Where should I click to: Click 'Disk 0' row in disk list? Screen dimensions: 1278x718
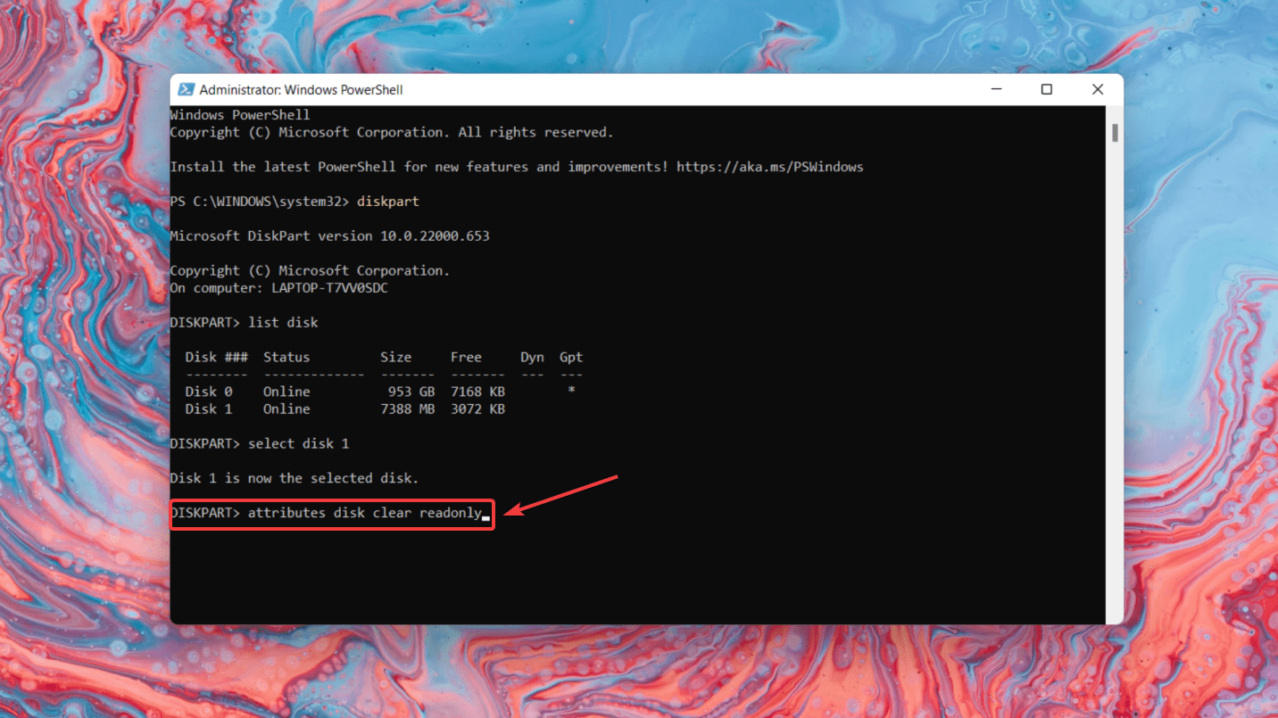385,392
